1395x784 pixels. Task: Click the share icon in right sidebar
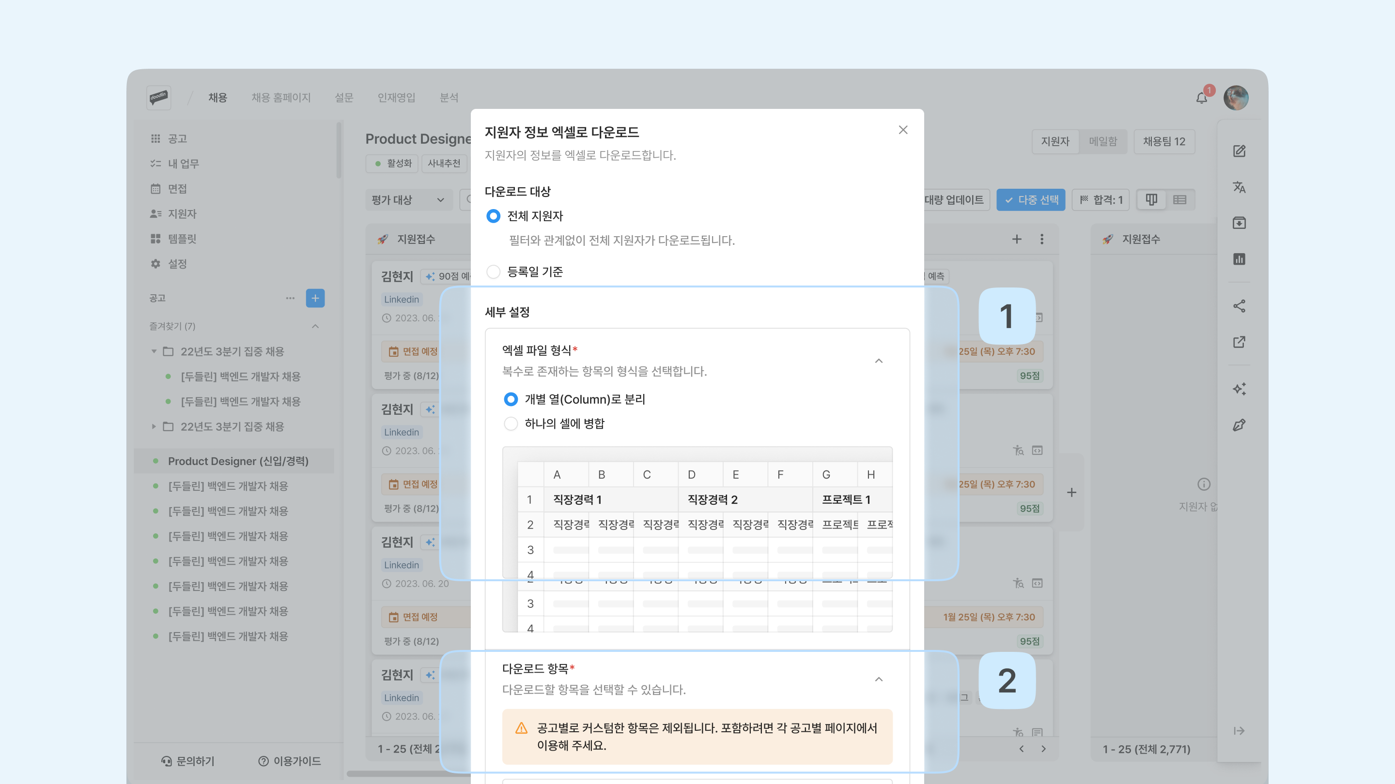[x=1239, y=306]
